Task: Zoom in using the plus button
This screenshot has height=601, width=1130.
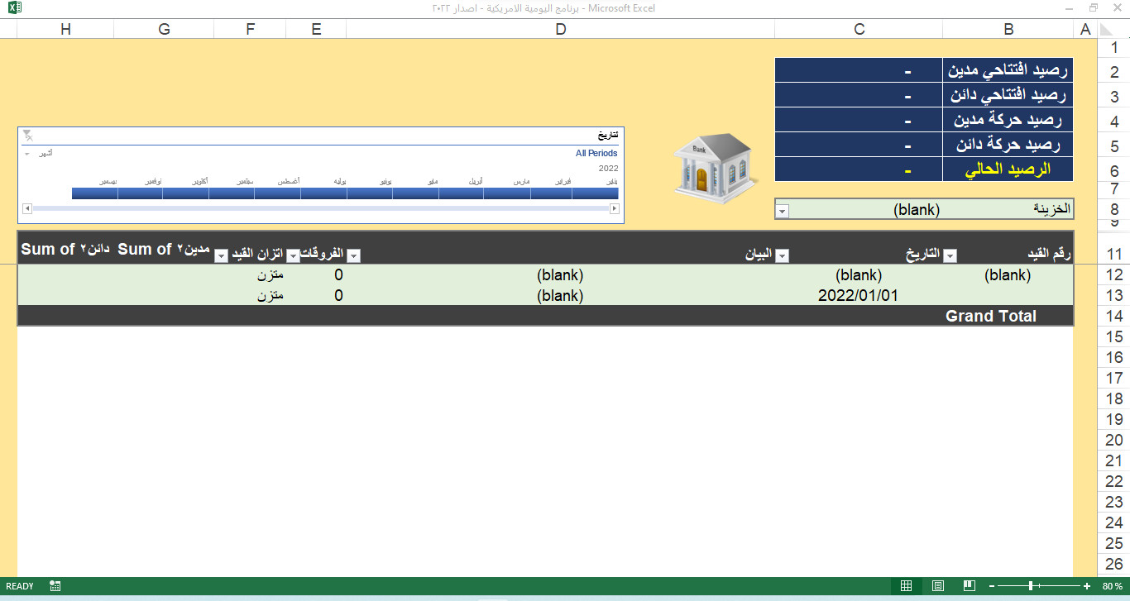Action: [1087, 586]
